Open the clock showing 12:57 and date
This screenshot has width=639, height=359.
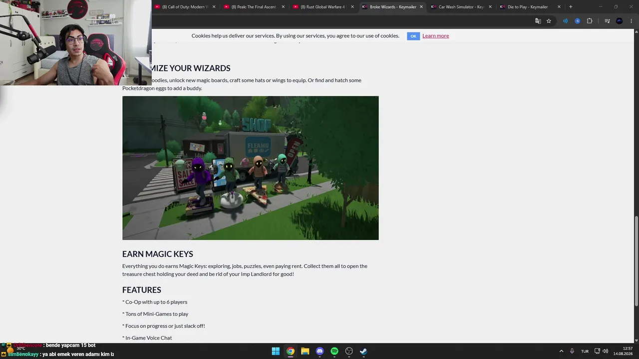point(624,351)
